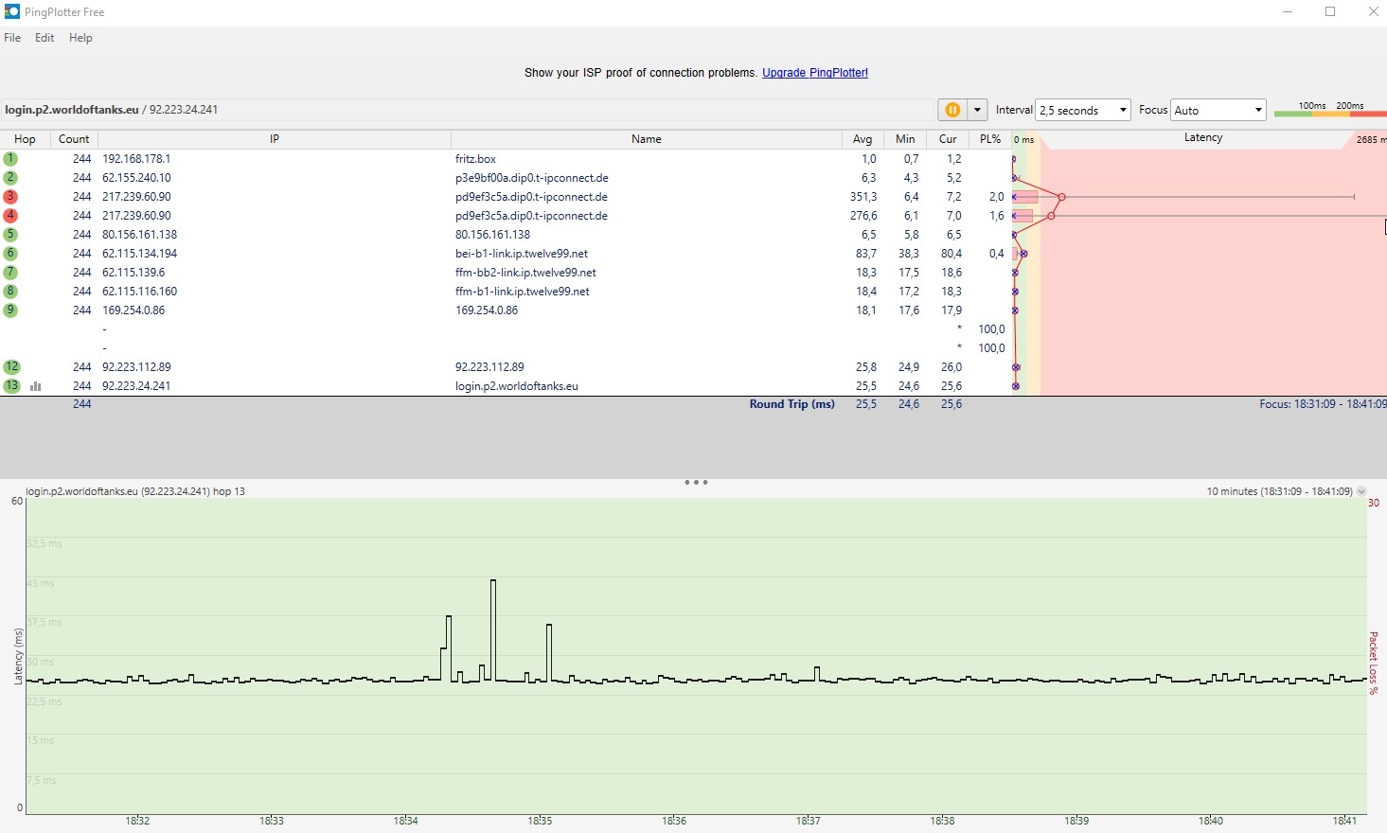Follow the Upgrade PingPlotter! link
The width and height of the screenshot is (1387, 833).
815,73
